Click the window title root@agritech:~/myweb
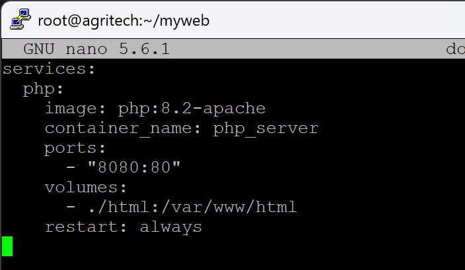The image size is (465, 270). coord(125,19)
